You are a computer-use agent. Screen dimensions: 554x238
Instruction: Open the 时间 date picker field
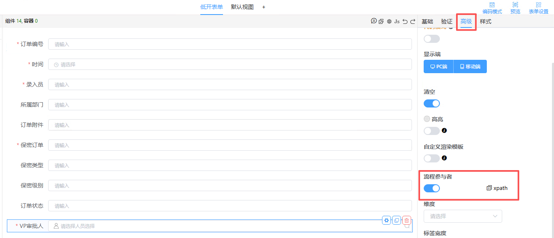(230, 64)
